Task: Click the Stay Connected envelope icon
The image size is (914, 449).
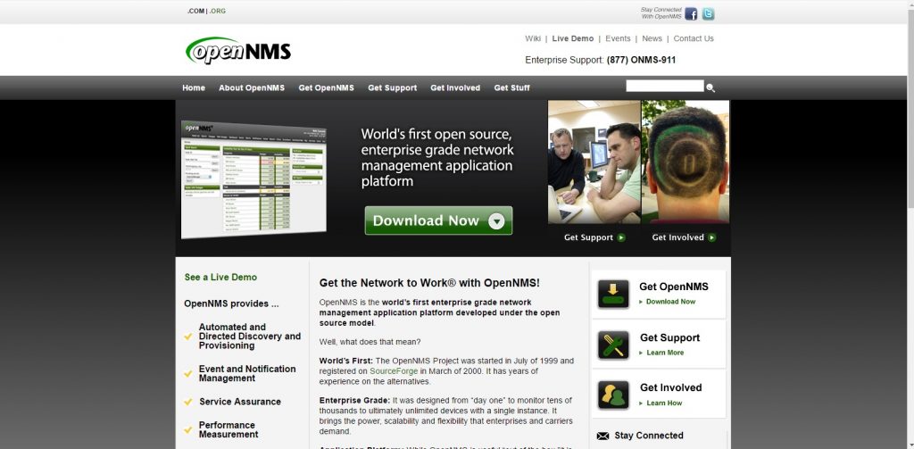Action: 603,436
